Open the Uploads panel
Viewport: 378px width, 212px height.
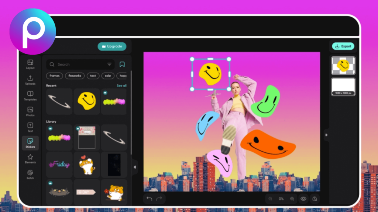coord(30,79)
